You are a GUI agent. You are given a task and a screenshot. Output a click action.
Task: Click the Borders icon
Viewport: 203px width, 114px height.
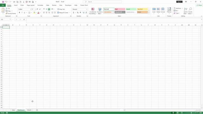pos(29,13)
